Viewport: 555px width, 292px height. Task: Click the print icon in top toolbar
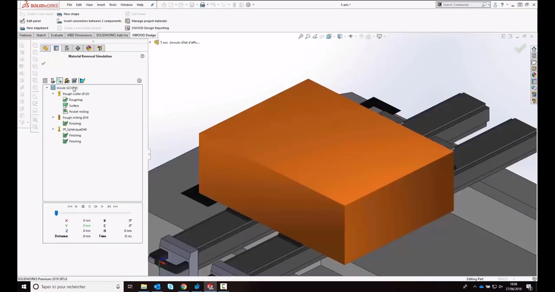202,5
